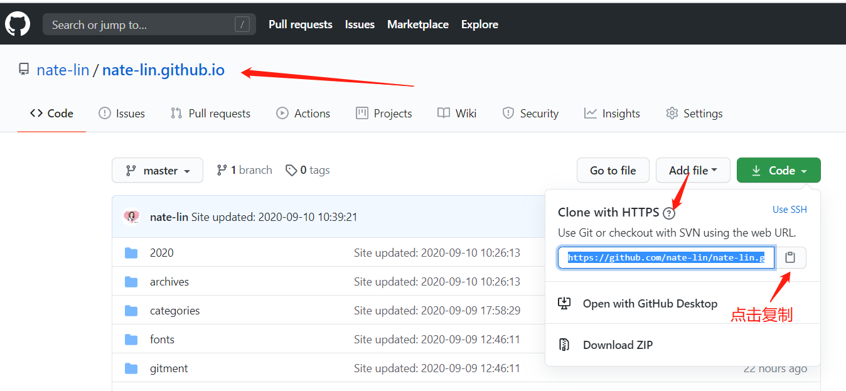This screenshot has height=391, width=846.
Task: Switch to the Settings tab
Action: tap(694, 114)
